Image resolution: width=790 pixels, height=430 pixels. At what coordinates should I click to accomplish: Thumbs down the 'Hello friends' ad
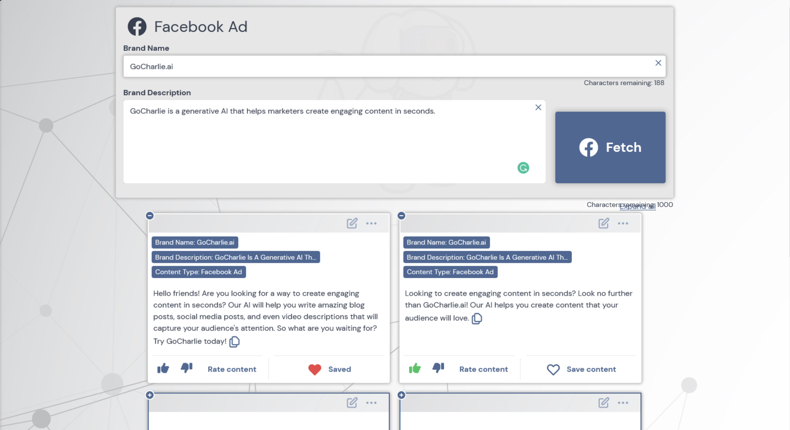(x=186, y=368)
